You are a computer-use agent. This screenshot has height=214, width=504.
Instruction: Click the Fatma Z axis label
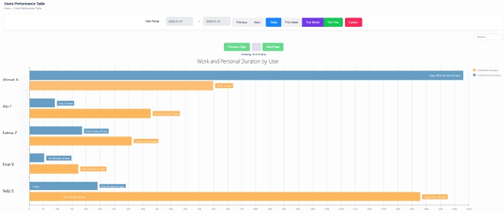coord(9,132)
